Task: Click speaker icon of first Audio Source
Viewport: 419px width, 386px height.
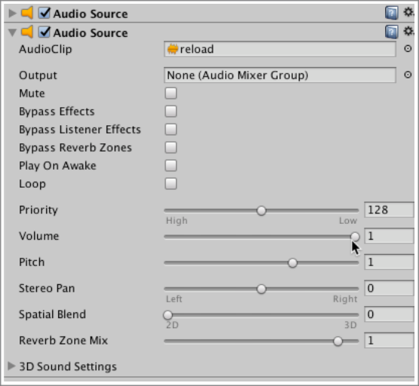Action: [27, 13]
